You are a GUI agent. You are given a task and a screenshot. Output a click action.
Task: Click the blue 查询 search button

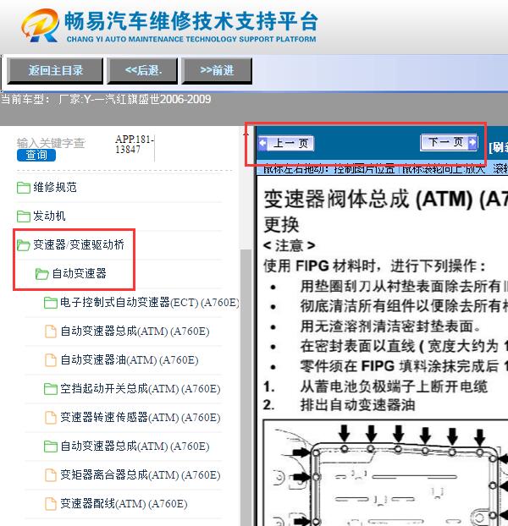(36, 155)
